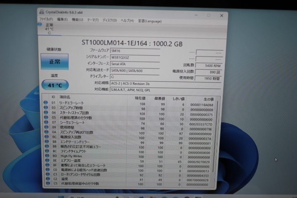Click status orb of 衝撃によって発生したエラーレート row
The image size is (297, 198).
(47, 165)
